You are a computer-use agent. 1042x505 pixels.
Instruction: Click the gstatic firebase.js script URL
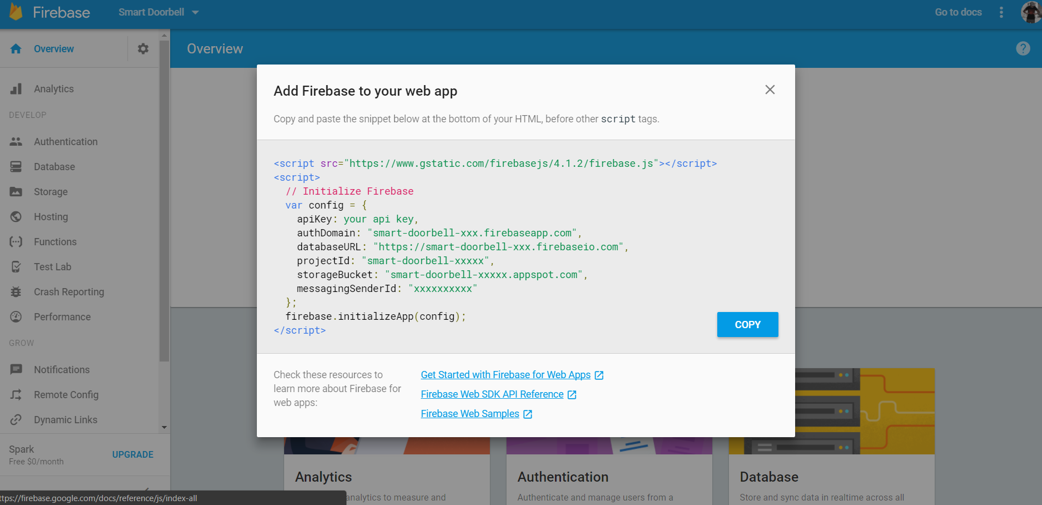501,164
